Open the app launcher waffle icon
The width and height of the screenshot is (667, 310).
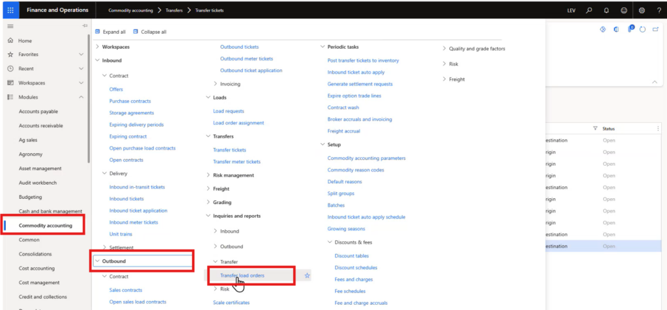point(10,10)
